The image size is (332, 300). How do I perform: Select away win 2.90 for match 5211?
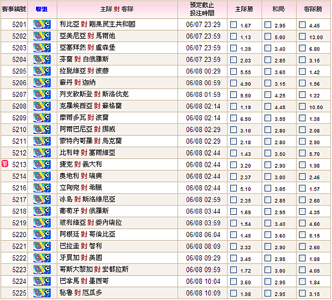tap(302, 141)
